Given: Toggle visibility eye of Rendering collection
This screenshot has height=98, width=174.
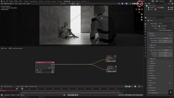Looking at the screenshot, I should point(170,8).
